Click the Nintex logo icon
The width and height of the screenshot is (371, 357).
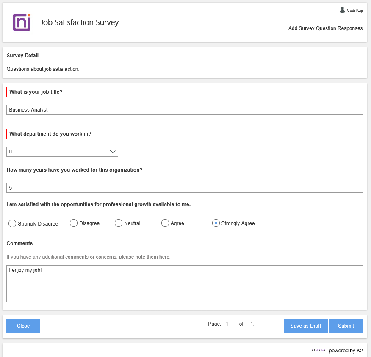point(21,22)
